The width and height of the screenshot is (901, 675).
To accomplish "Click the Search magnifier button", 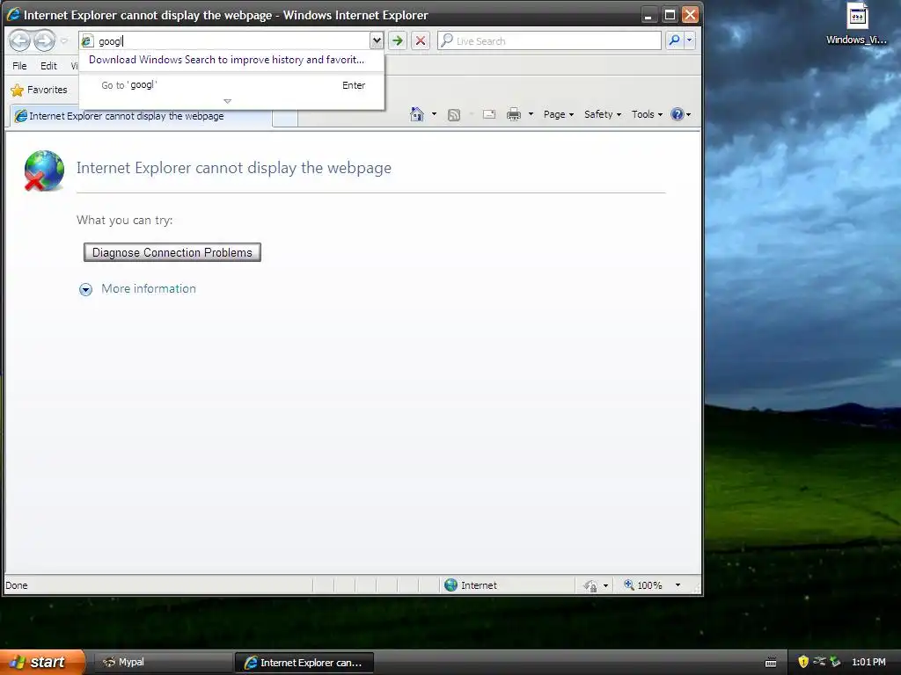I will (x=674, y=40).
